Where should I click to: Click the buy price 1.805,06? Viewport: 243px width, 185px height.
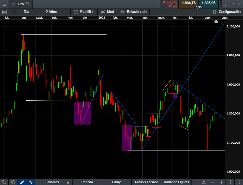click(x=208, y=3)
